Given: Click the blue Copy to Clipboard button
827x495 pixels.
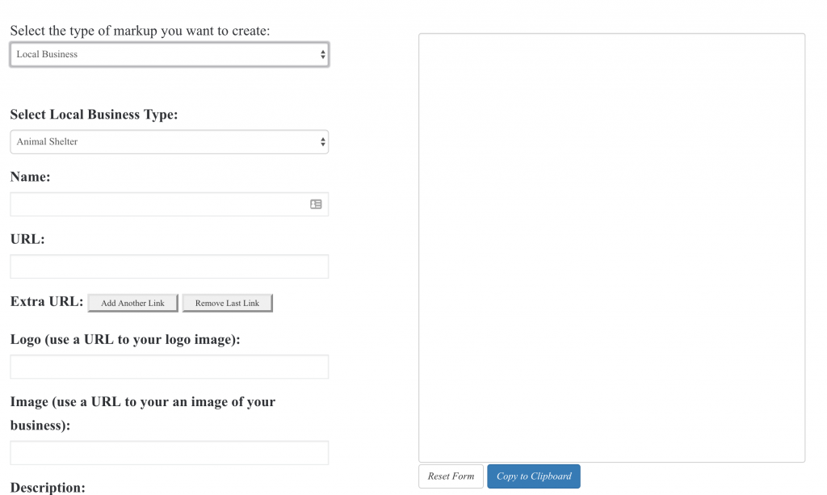Looking at the screenshot, I should (533, 476).
